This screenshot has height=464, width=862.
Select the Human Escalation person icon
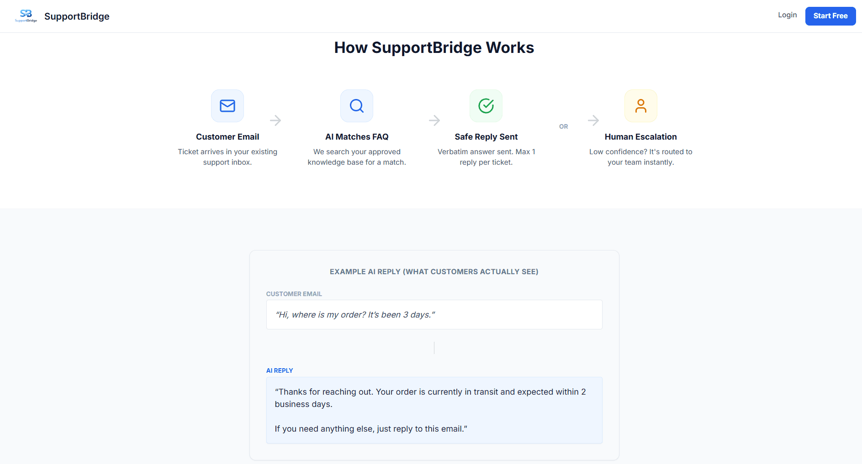pyautogui.click(x=641, y=106)
